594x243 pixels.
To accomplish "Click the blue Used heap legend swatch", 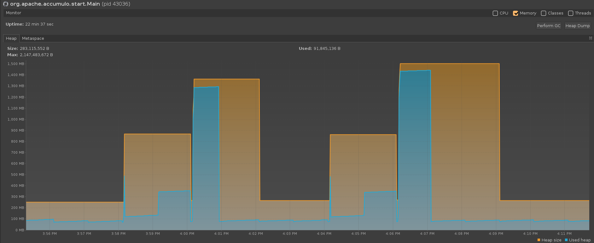I will click(566, 240).
